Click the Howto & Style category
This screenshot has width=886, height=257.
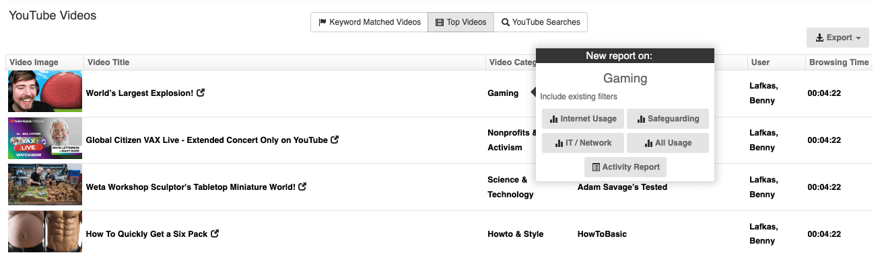point(515,234)
